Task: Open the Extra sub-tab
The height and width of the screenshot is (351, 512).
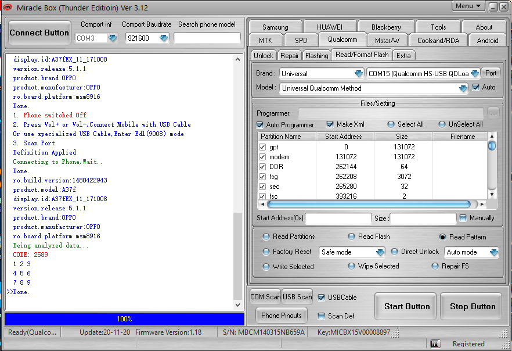Action: click(x=403, y=56)
